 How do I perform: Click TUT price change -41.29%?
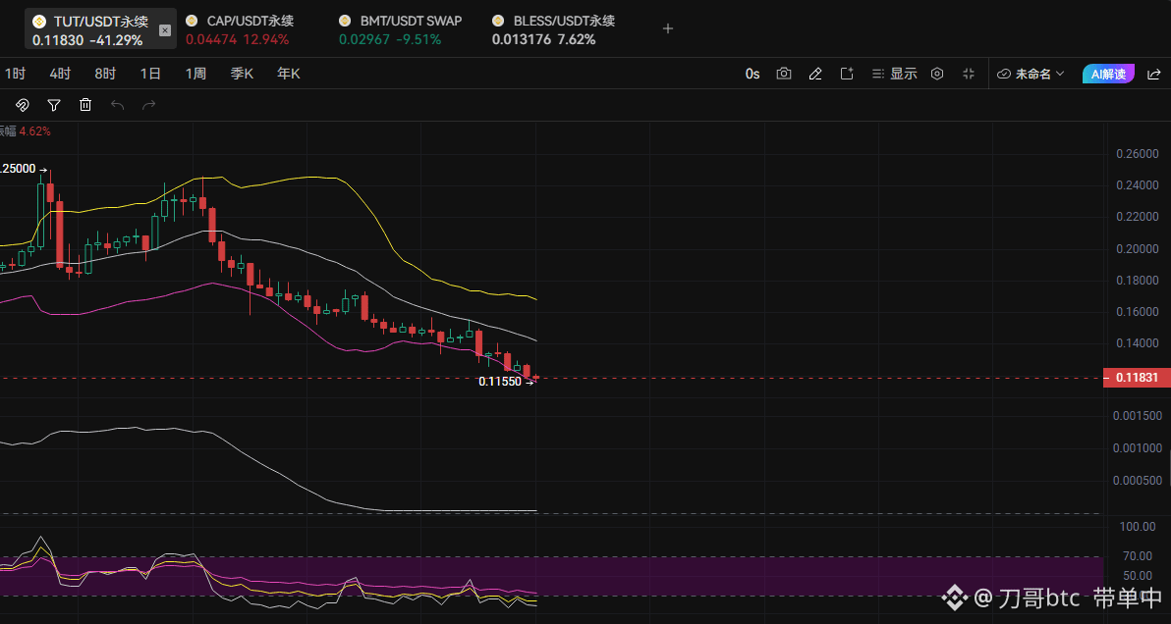click(116, 40)
